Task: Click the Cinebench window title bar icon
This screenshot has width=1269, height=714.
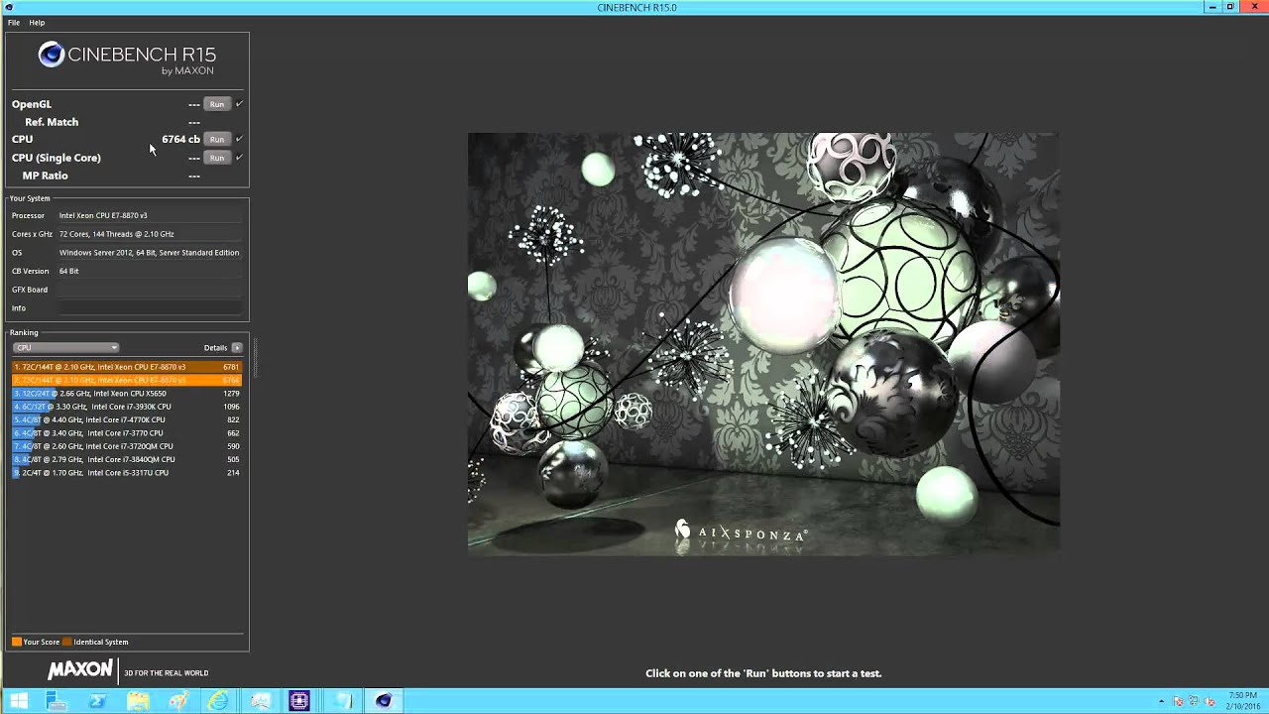Action: click(9, 7)
